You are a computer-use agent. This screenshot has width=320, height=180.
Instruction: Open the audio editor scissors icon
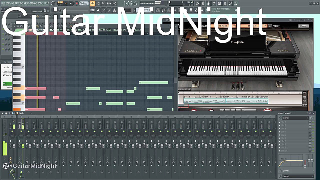(x=203, y=3)
